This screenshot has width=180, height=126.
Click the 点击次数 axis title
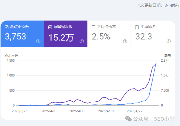click(x=11, y=56)
